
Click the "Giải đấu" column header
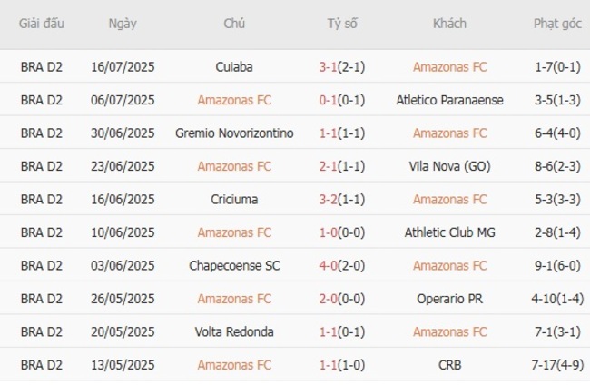pyautogui.click(x=42, y=25)
